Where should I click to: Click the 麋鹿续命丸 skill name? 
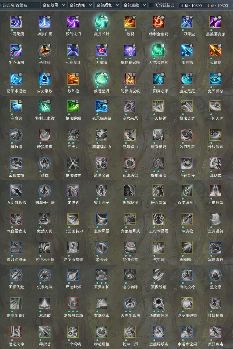click(x=102, y=147)
